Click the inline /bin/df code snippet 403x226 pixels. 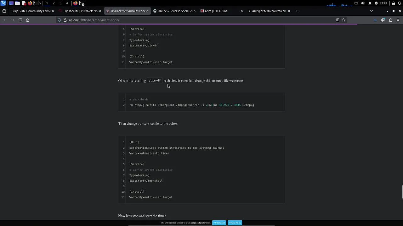(155, 81)
